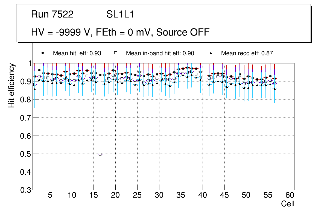Screen dimensions: 327x211
Task: Click the x-axis tick label 5
Action: point(50,195)
